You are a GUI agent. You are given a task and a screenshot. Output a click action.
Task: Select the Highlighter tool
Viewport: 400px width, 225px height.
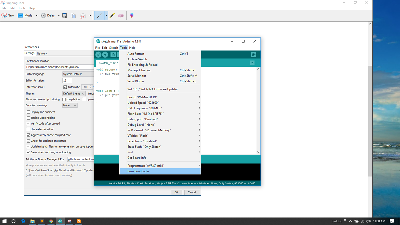(112, 15)
